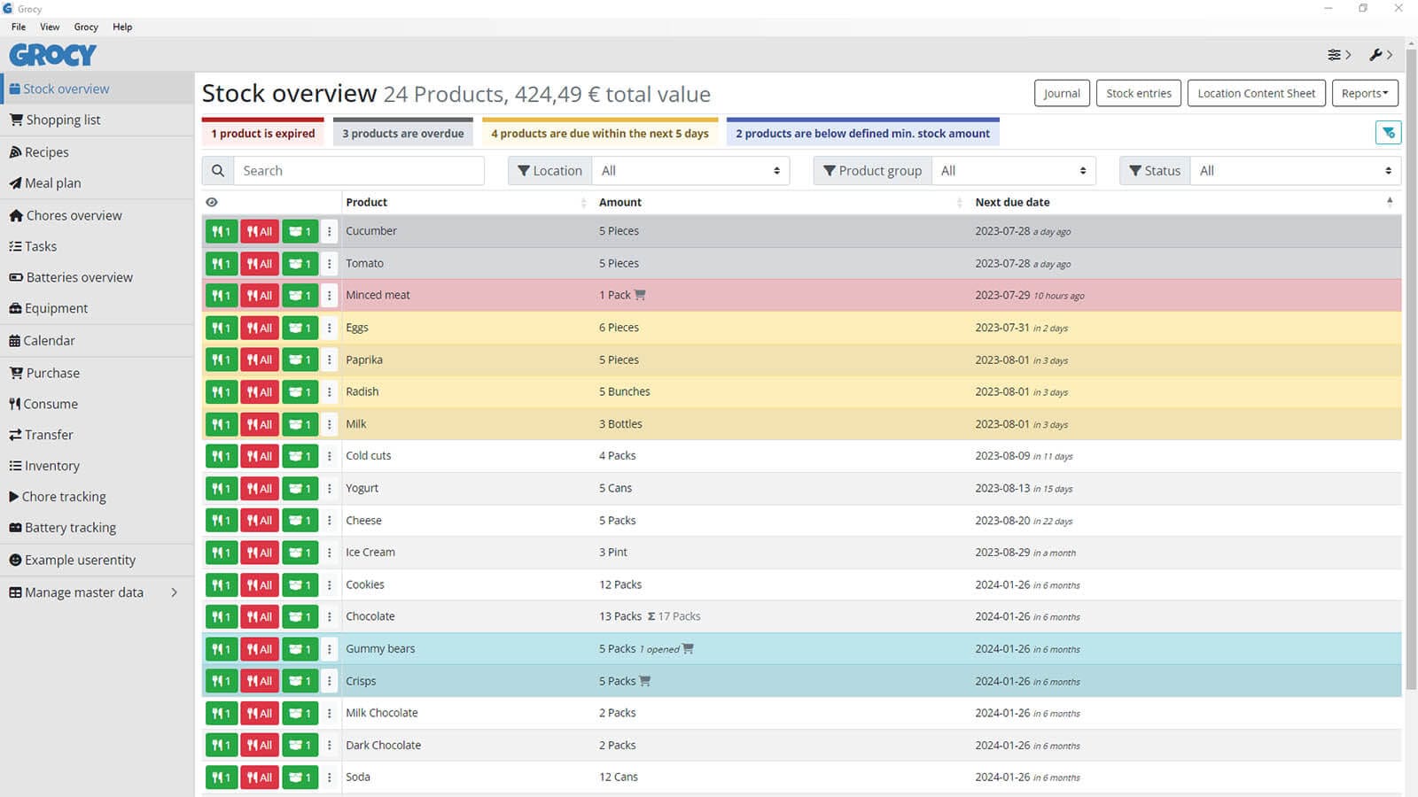The width and height of the screenshot is (1418, 797).
Task: Expand the Reports dropdown button
Action: tap(1364, 93)
